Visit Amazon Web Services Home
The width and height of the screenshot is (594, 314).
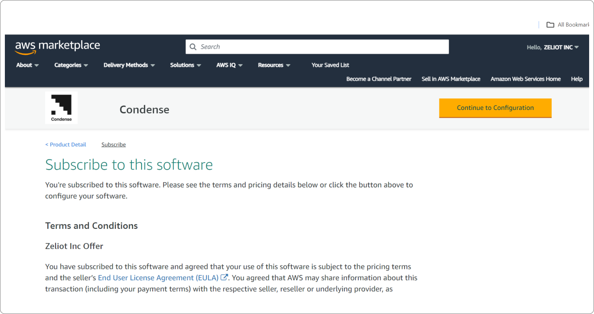pos(525,79)
